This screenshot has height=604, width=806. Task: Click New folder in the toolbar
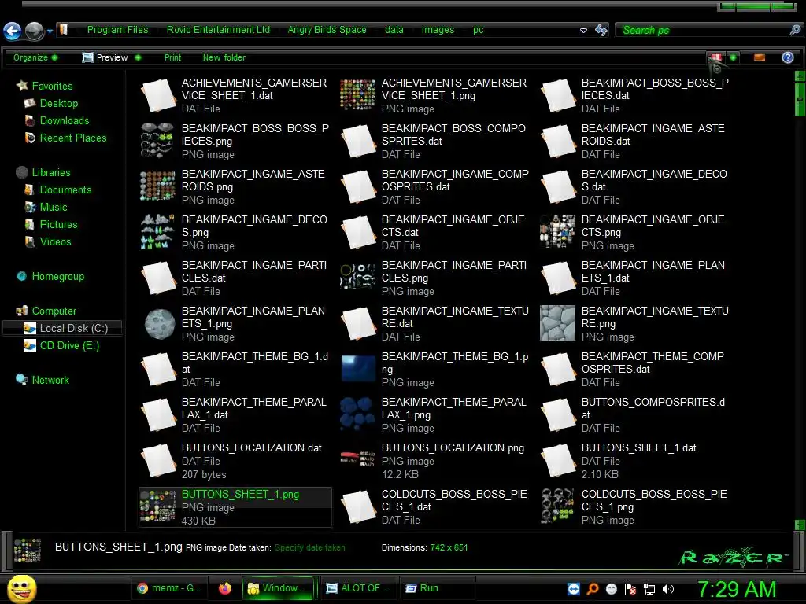click(224, 57)
